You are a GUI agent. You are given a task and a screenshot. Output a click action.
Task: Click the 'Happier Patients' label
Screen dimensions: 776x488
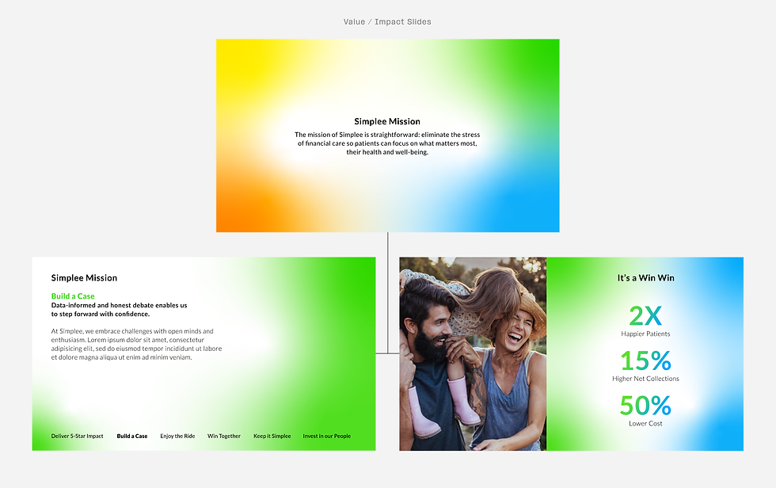point(645,334)
